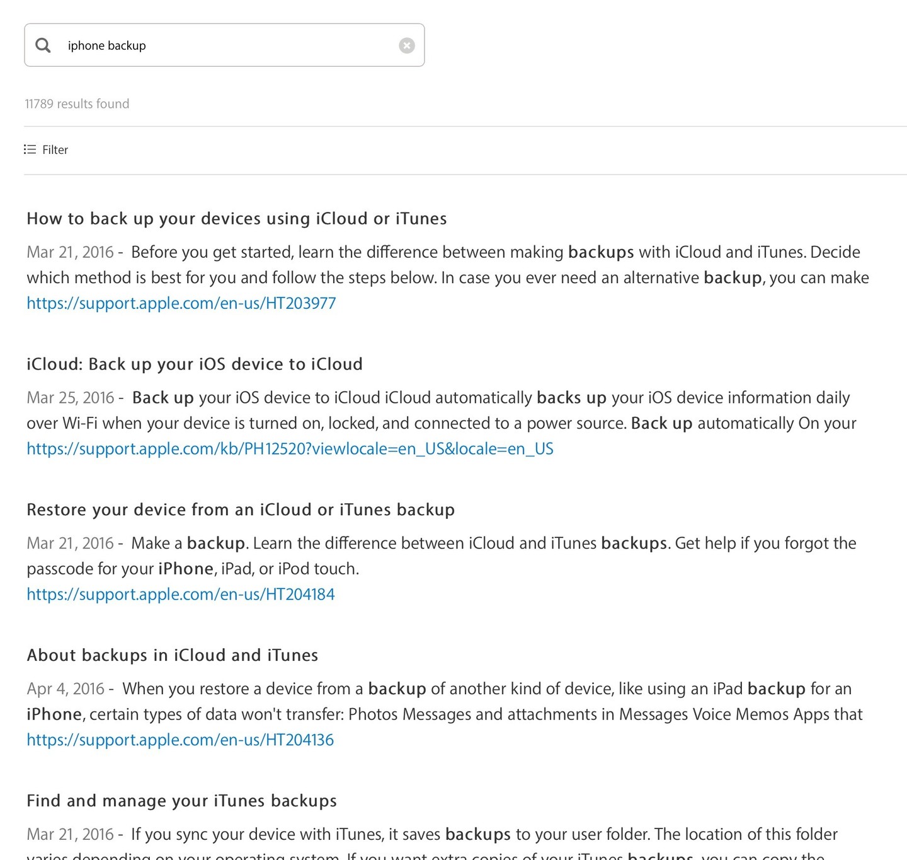Follow the PH12520 iCloud backup URL
Image resolution: width=907 pixels, height=860 pixels.
pyautogui.click(x=290, y=448)
